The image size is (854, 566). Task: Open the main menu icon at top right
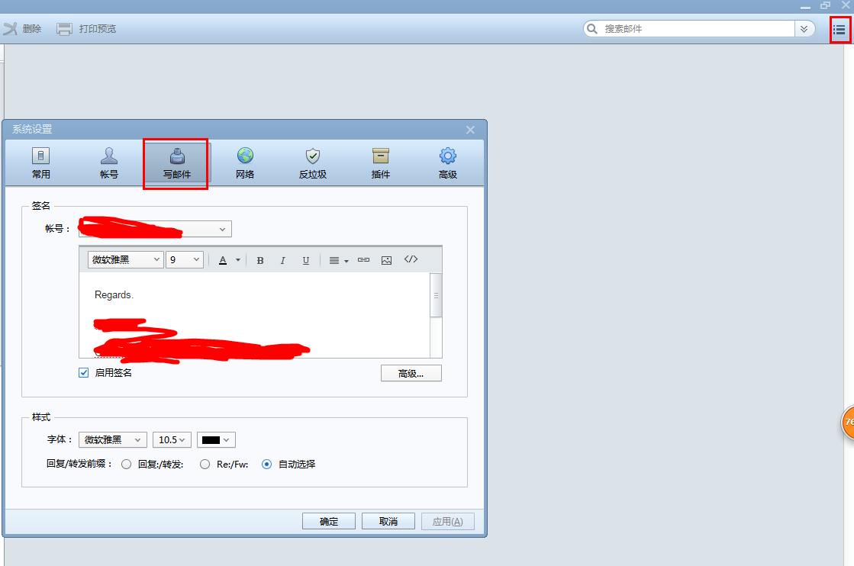(839, 29)
